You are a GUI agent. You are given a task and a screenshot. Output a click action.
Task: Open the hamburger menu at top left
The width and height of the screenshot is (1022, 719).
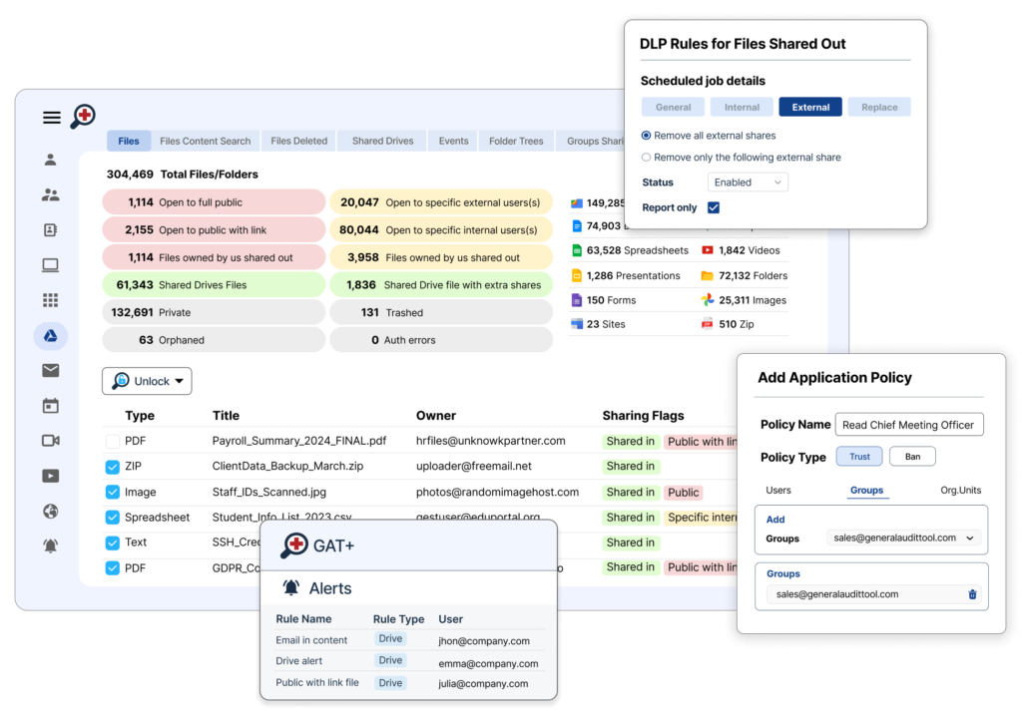click(x=51, y=117)
